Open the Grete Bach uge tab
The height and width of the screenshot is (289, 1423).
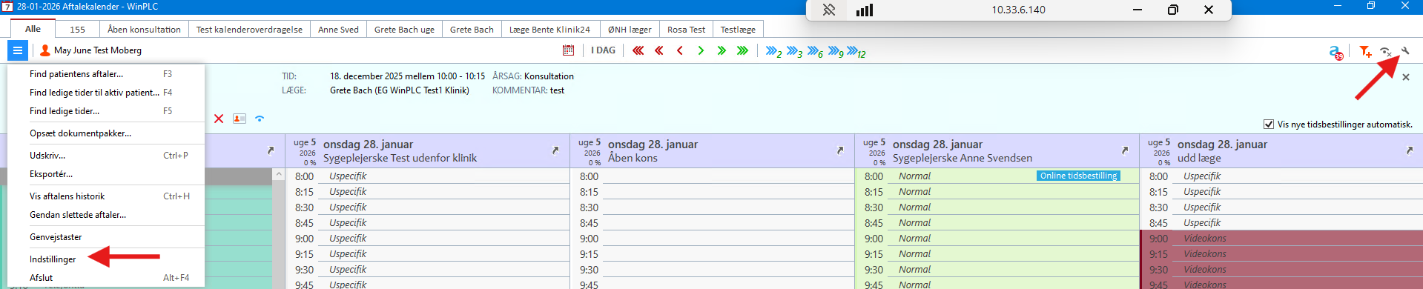tap(404, 30)
